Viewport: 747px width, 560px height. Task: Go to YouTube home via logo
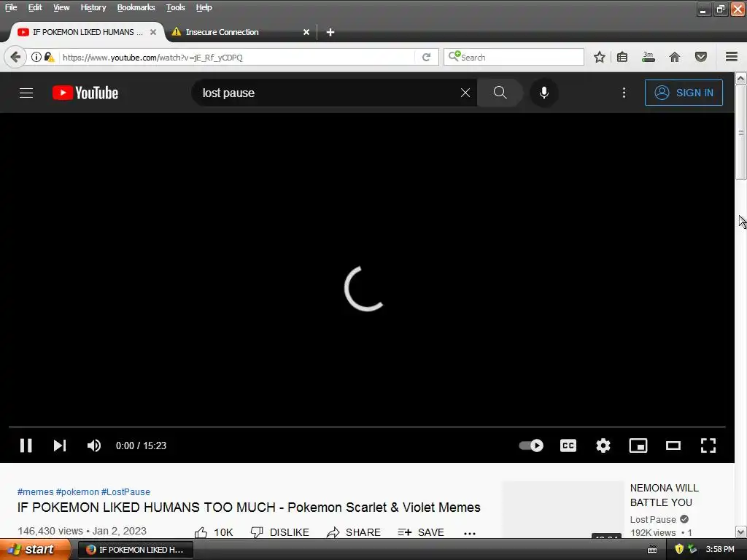85,93
